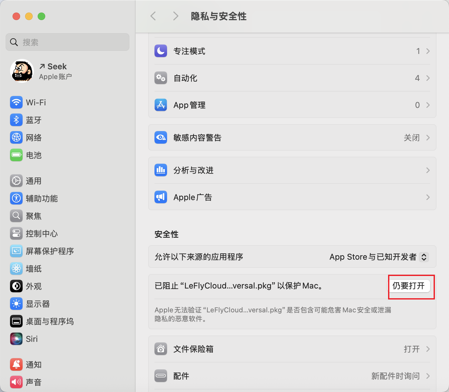The width and height of the screenshot is (449, 392).
Task: Select the 辅助功能 sidebar label
Action: click(x=42, y=199)
